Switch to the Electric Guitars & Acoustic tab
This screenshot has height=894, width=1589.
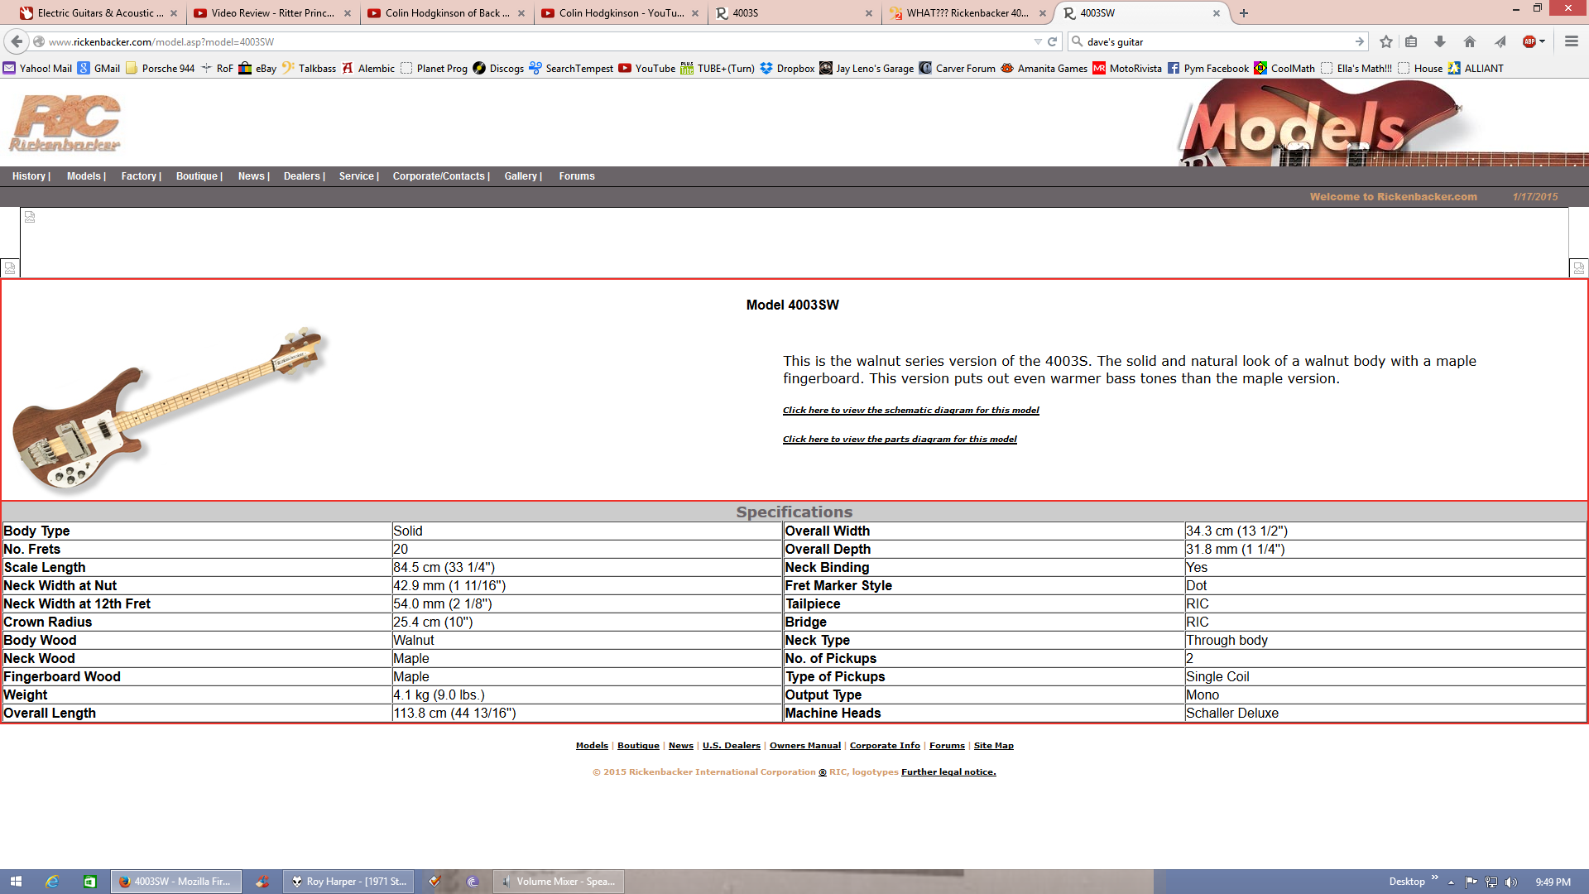pyautogui.click(x=100, y=13)
